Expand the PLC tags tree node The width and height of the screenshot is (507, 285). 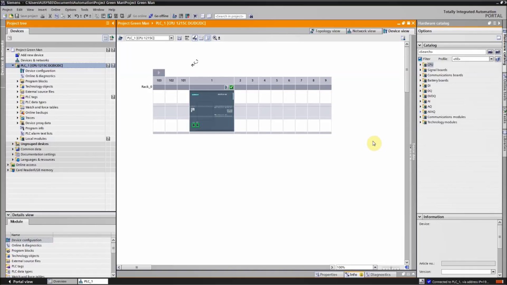click(17, 97)
